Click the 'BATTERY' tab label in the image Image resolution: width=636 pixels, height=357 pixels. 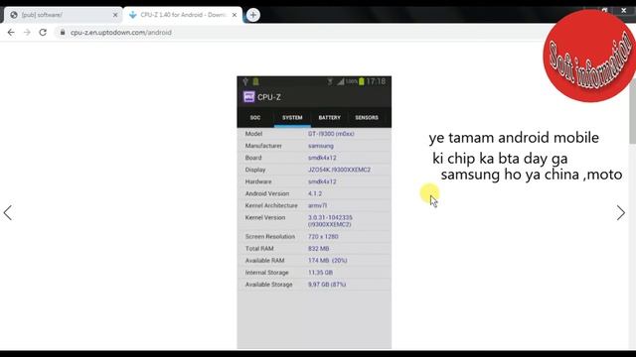coord(329,118)
